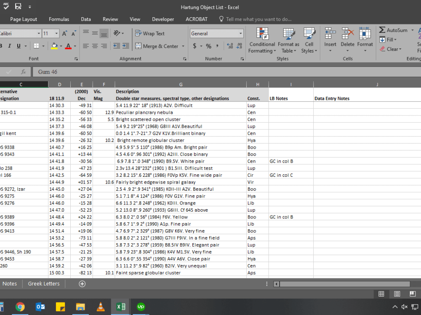421x315 pixels.
Task: Apply accounting number format dollar sign
Action: 195,46
